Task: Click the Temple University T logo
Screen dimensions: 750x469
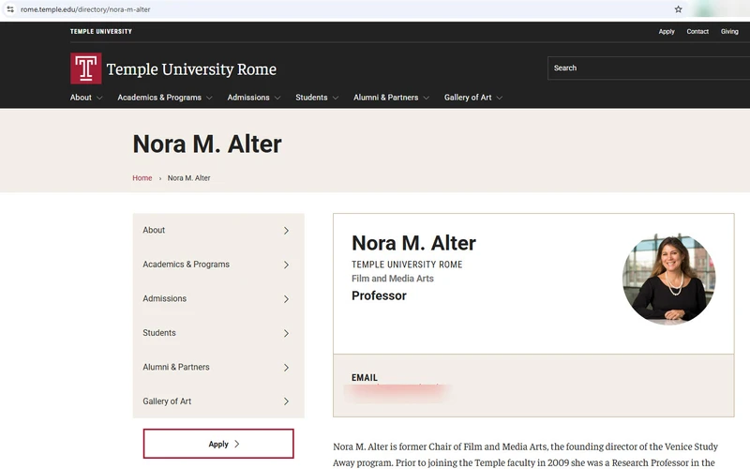Action: 86,68
